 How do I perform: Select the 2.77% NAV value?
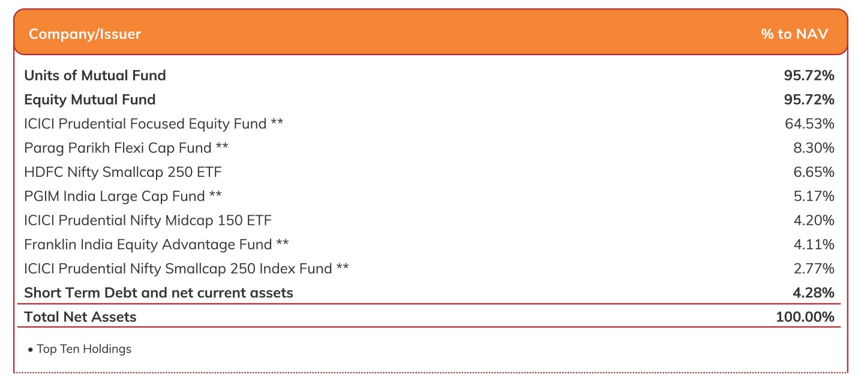(813, 269)
